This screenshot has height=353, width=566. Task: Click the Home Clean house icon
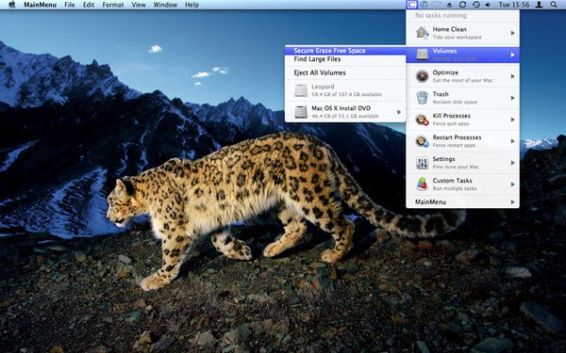click(x=422, y=33)
